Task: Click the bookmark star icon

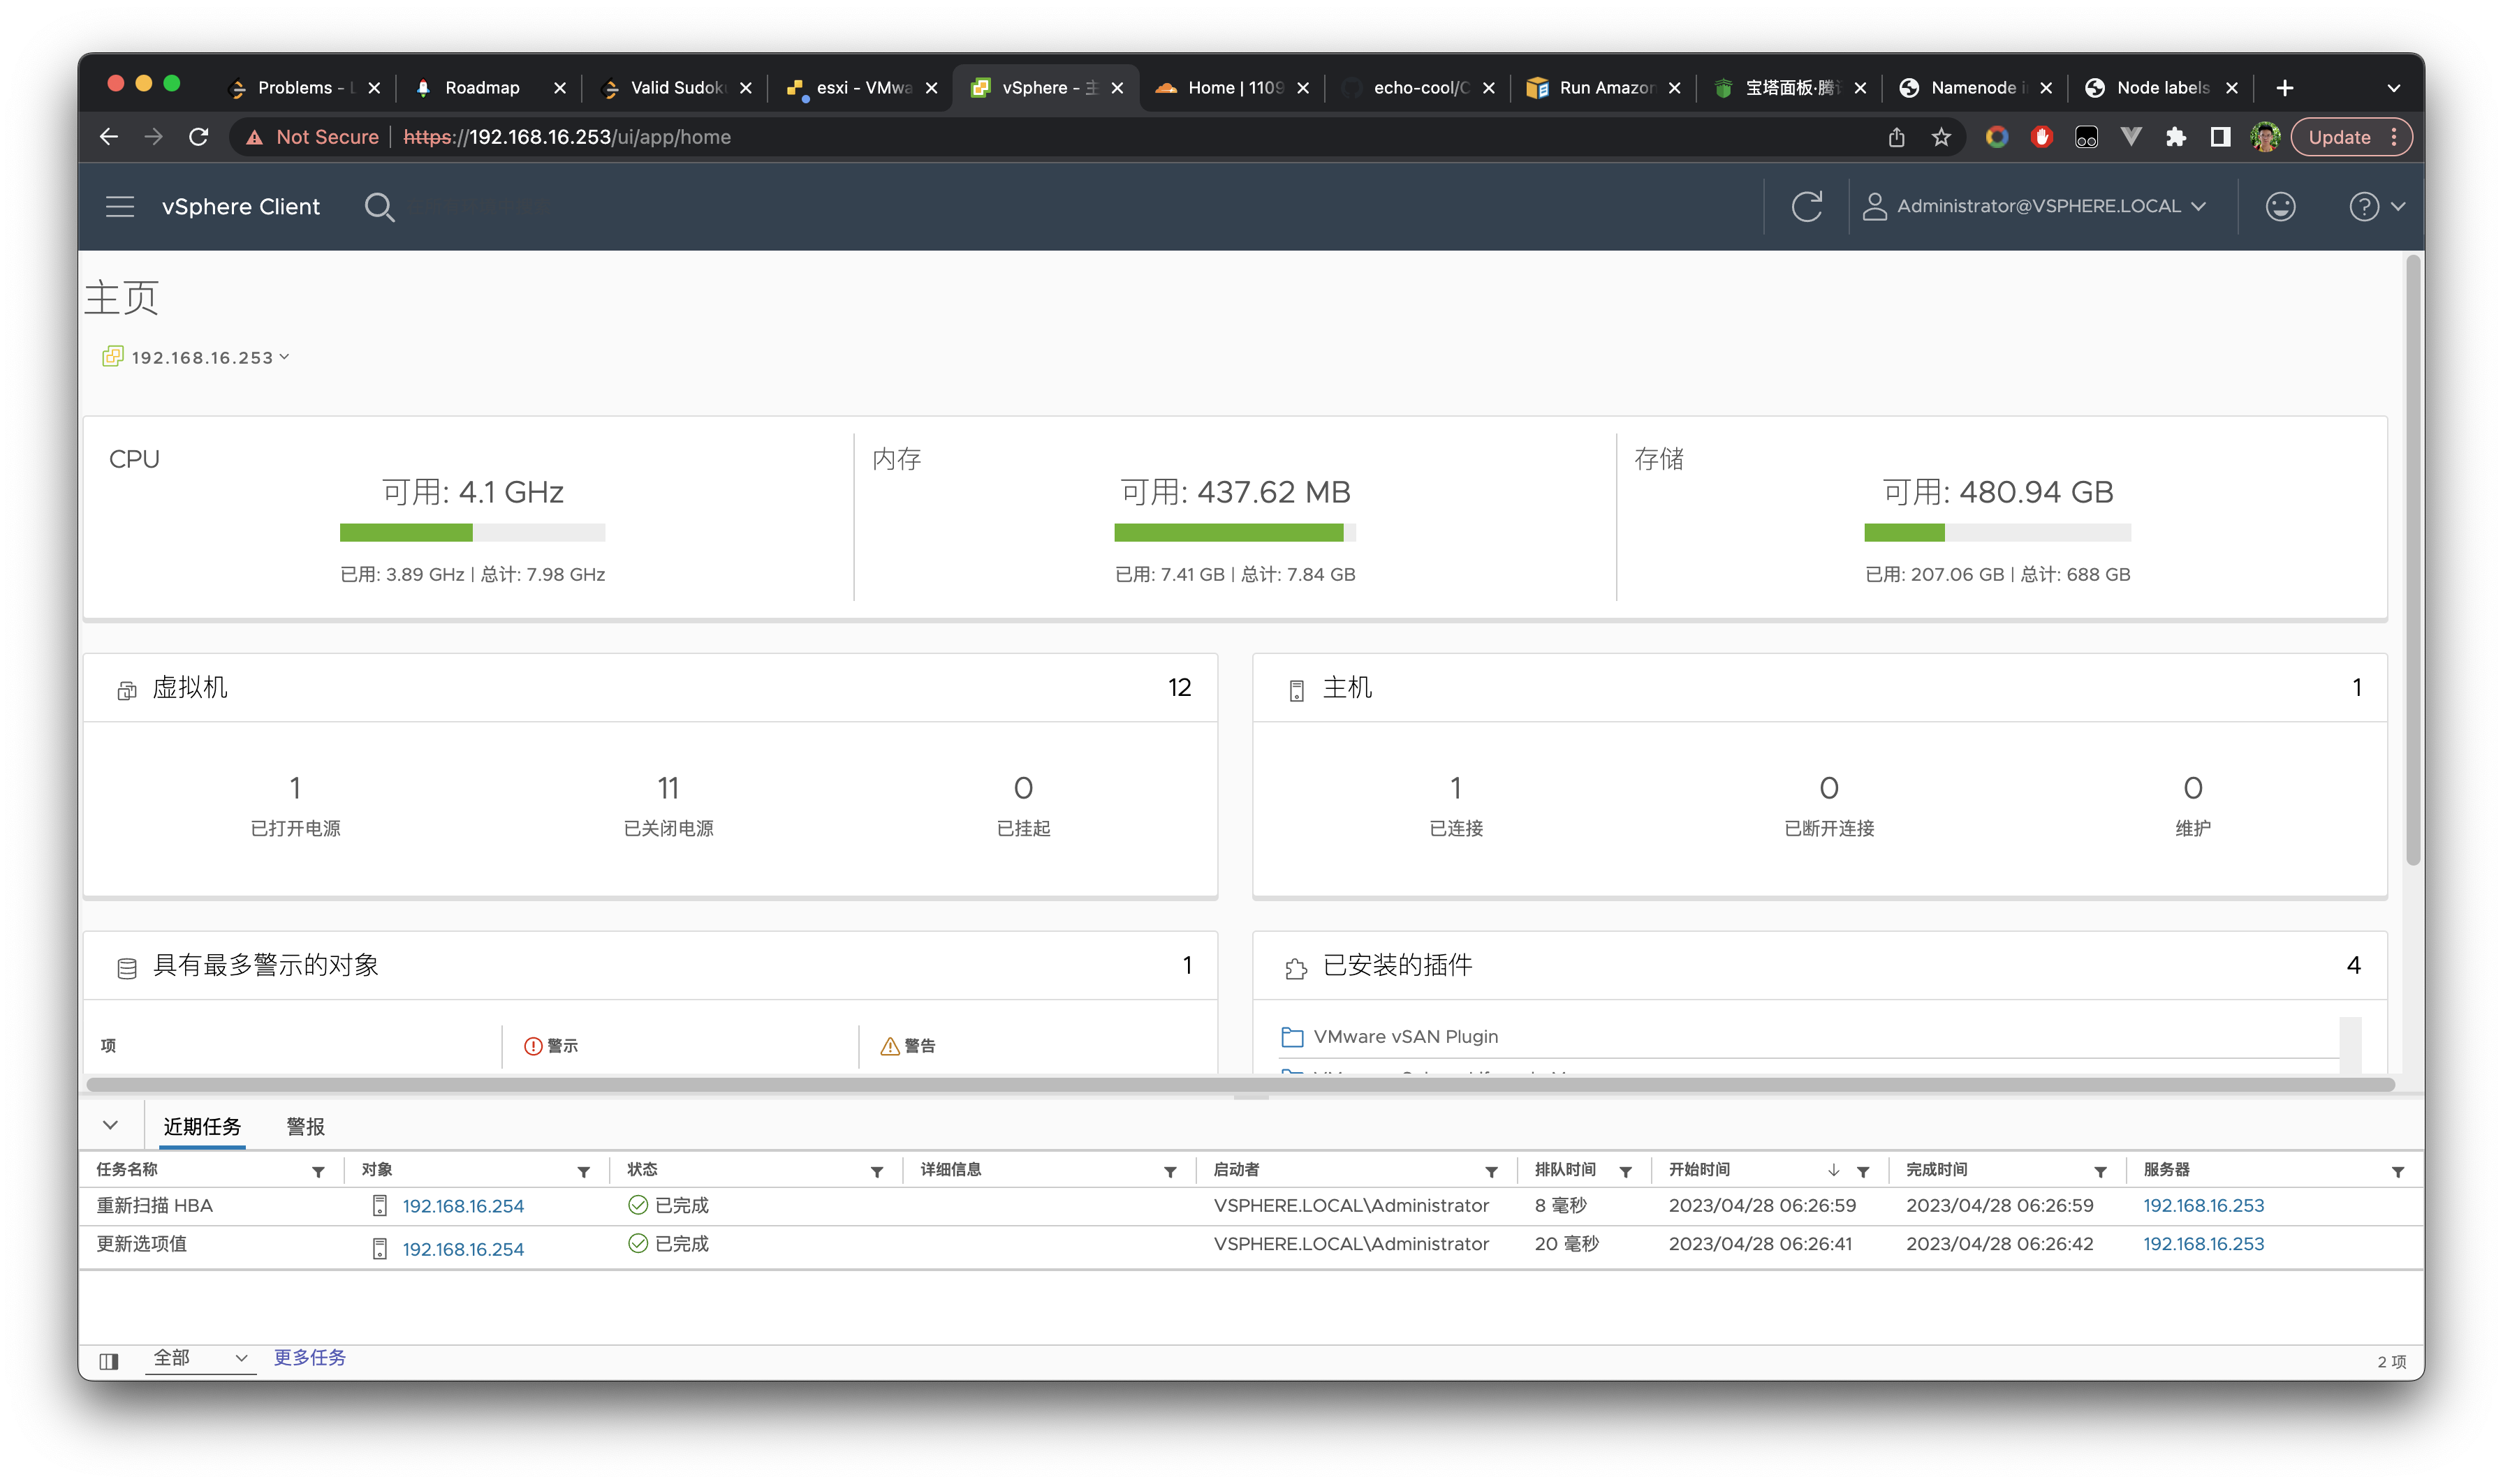Action: (1941, 137)
